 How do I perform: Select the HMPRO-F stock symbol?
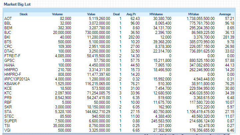tap(13, 74)
